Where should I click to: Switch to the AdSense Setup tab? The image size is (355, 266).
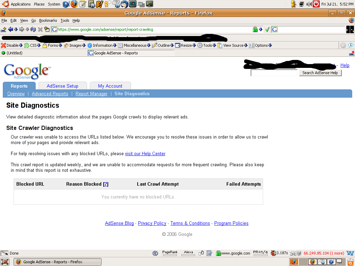click(x=62, y=86)
